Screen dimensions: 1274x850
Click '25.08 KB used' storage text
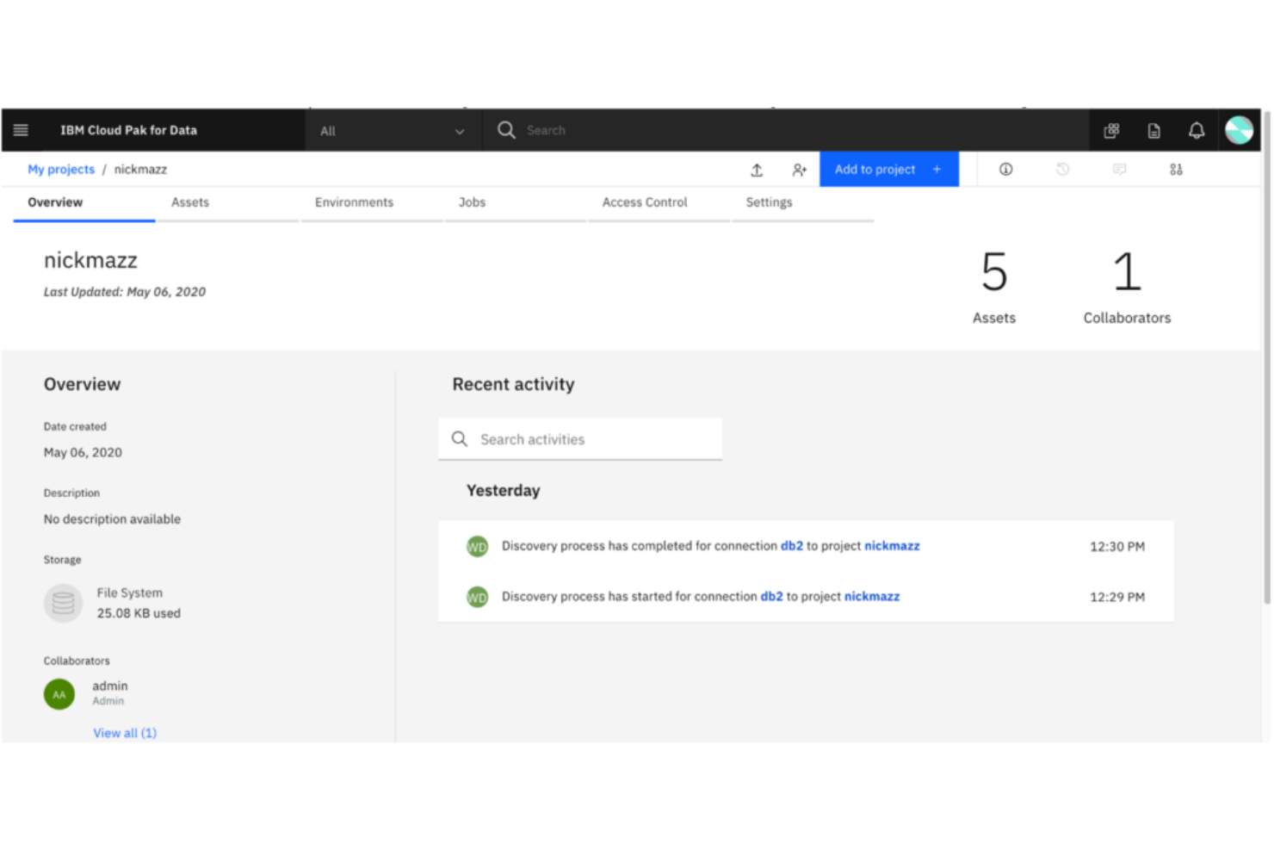click(139, 613)
